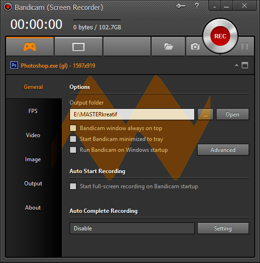260x263 pixels.
Task: Minimize Bandicam with the underscore button
Action: [x=226, y=6]
